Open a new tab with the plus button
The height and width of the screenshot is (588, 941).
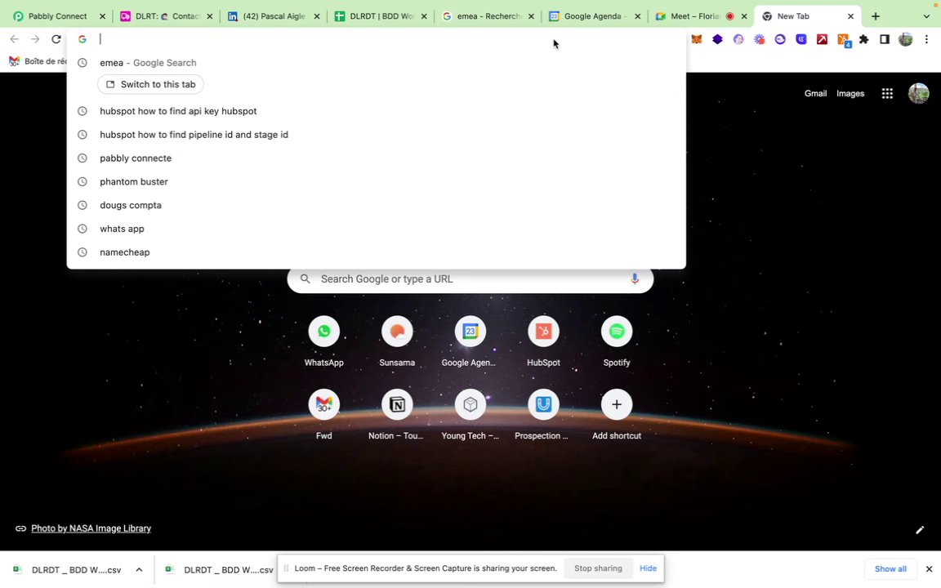(x=876, y=16)
